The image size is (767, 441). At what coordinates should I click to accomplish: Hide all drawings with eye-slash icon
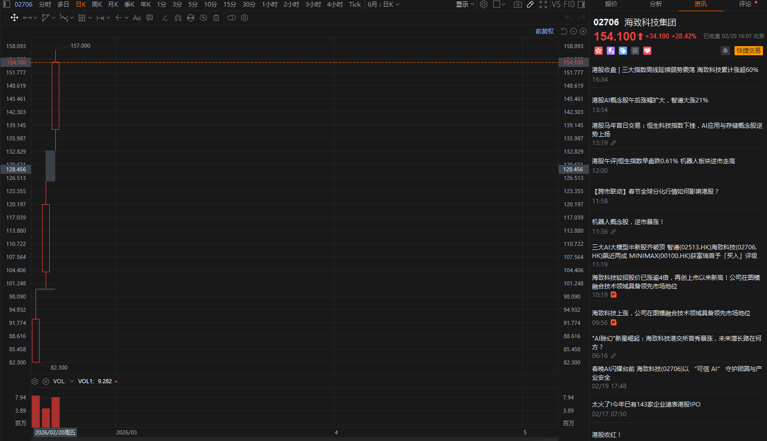click(203, 18)
